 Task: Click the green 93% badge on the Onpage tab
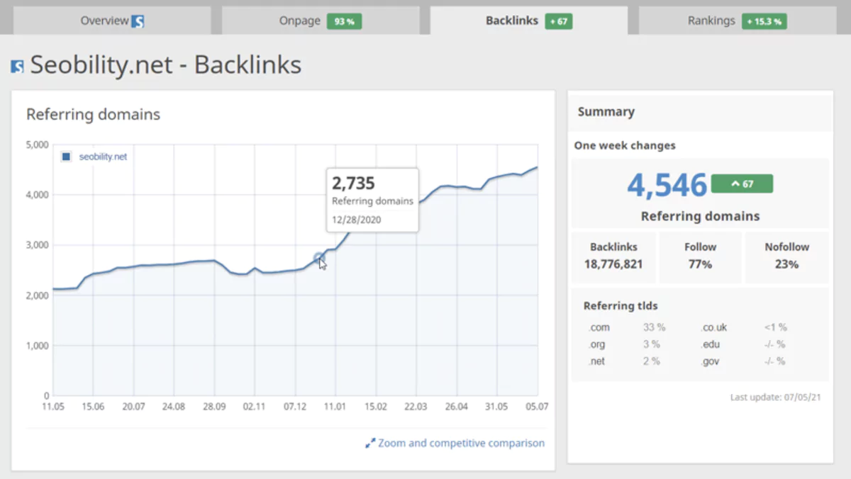tap(345, 21)
